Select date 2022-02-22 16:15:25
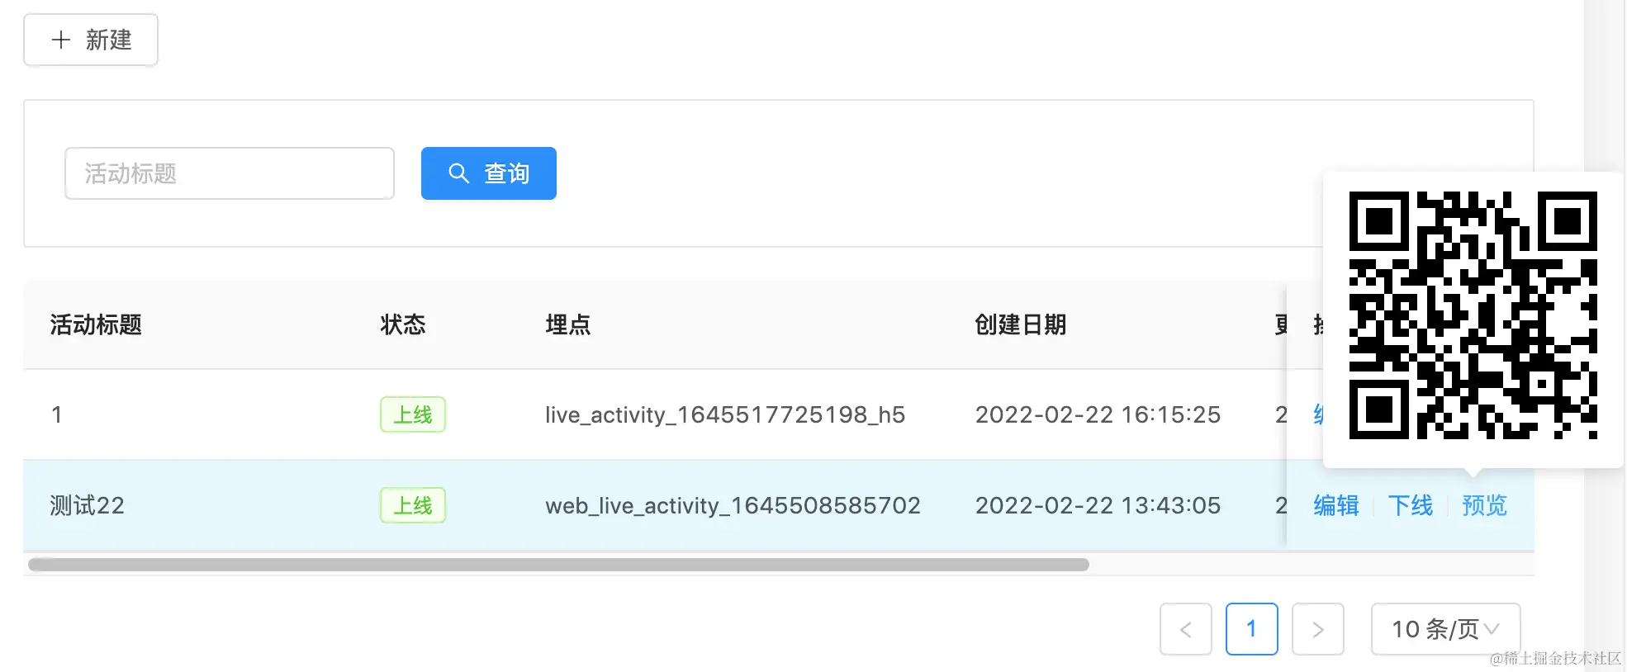This screenshot has width=1627, height=672. pyautogui.click(x=1098, y=414)
